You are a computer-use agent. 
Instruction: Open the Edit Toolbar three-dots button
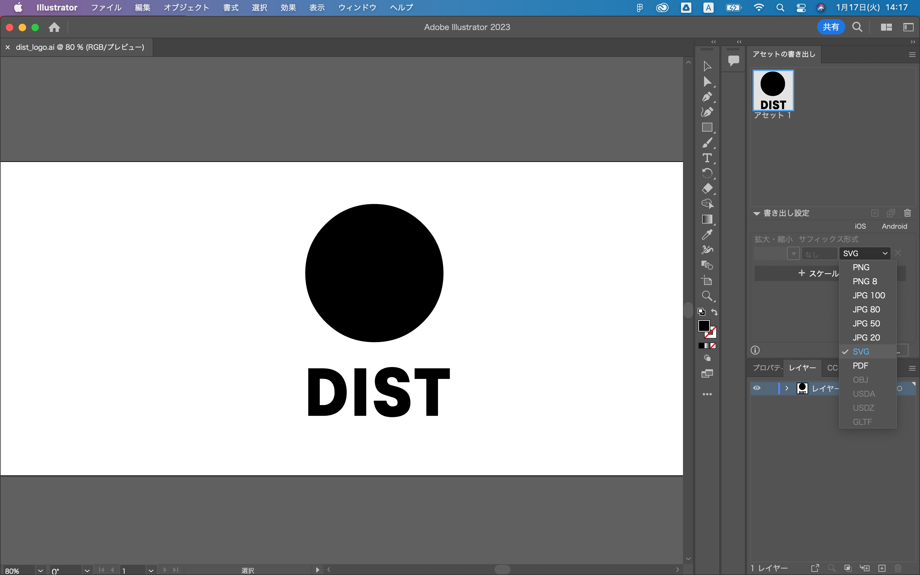[707, 395]
